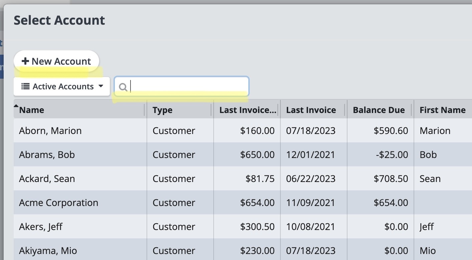
Task: Sort by the Type column header
Action: (x=163, y=110)
